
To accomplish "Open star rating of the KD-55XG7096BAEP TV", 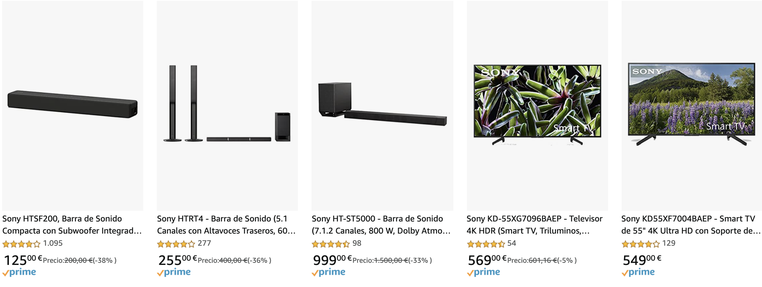I will 486,244.
